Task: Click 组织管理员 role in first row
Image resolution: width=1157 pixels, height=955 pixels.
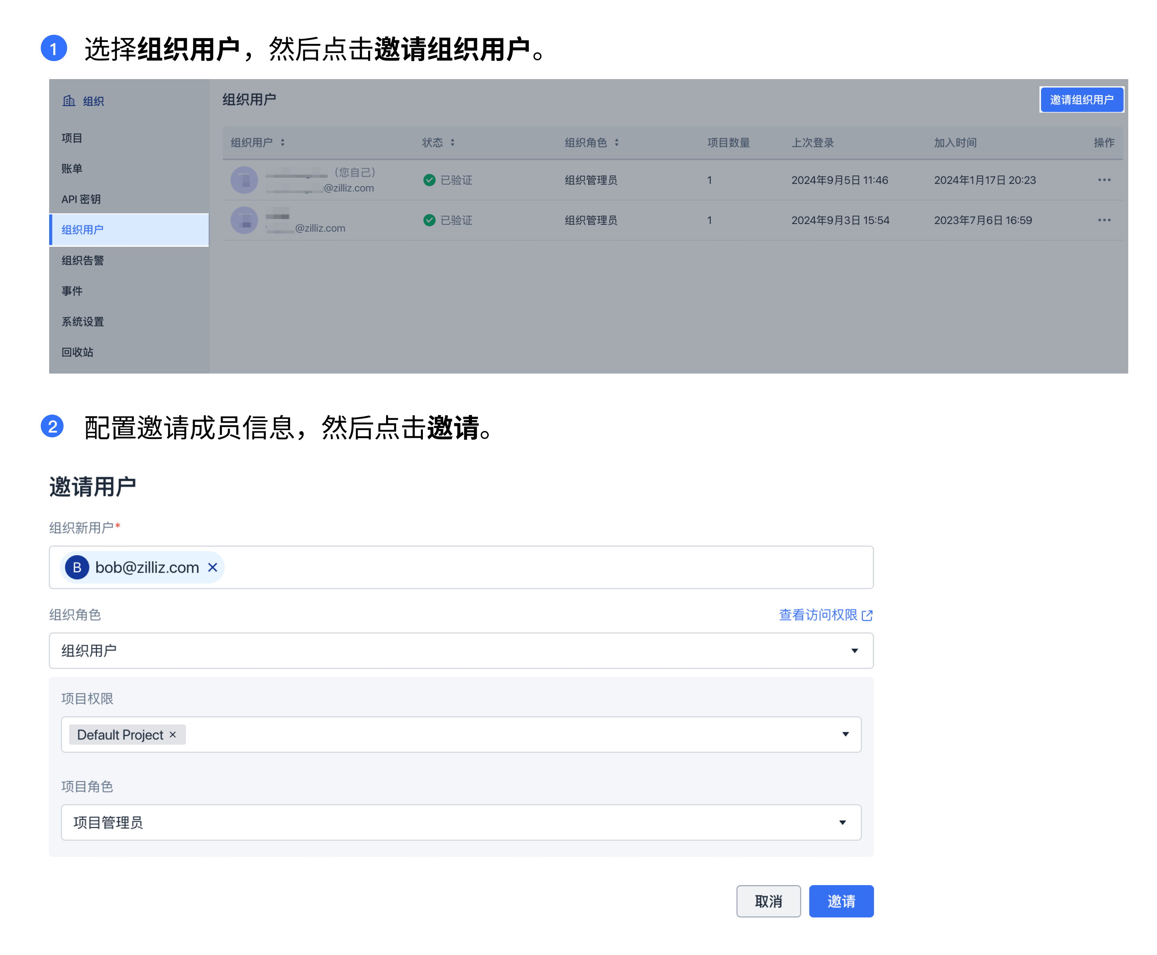Action: point(591,180)
